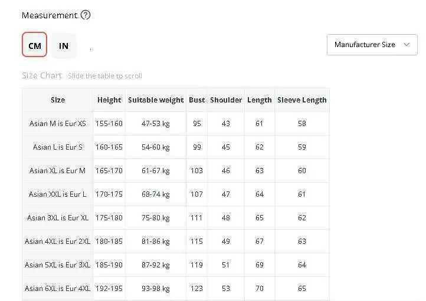The image size is (426, 301).
Task: Click the Measurement help question mark icon
Action: pos(86,15)
